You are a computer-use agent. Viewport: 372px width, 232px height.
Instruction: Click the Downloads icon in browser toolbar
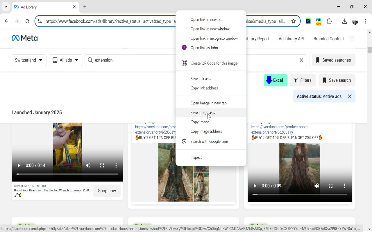pyautogui.click(x=344, y=21)
